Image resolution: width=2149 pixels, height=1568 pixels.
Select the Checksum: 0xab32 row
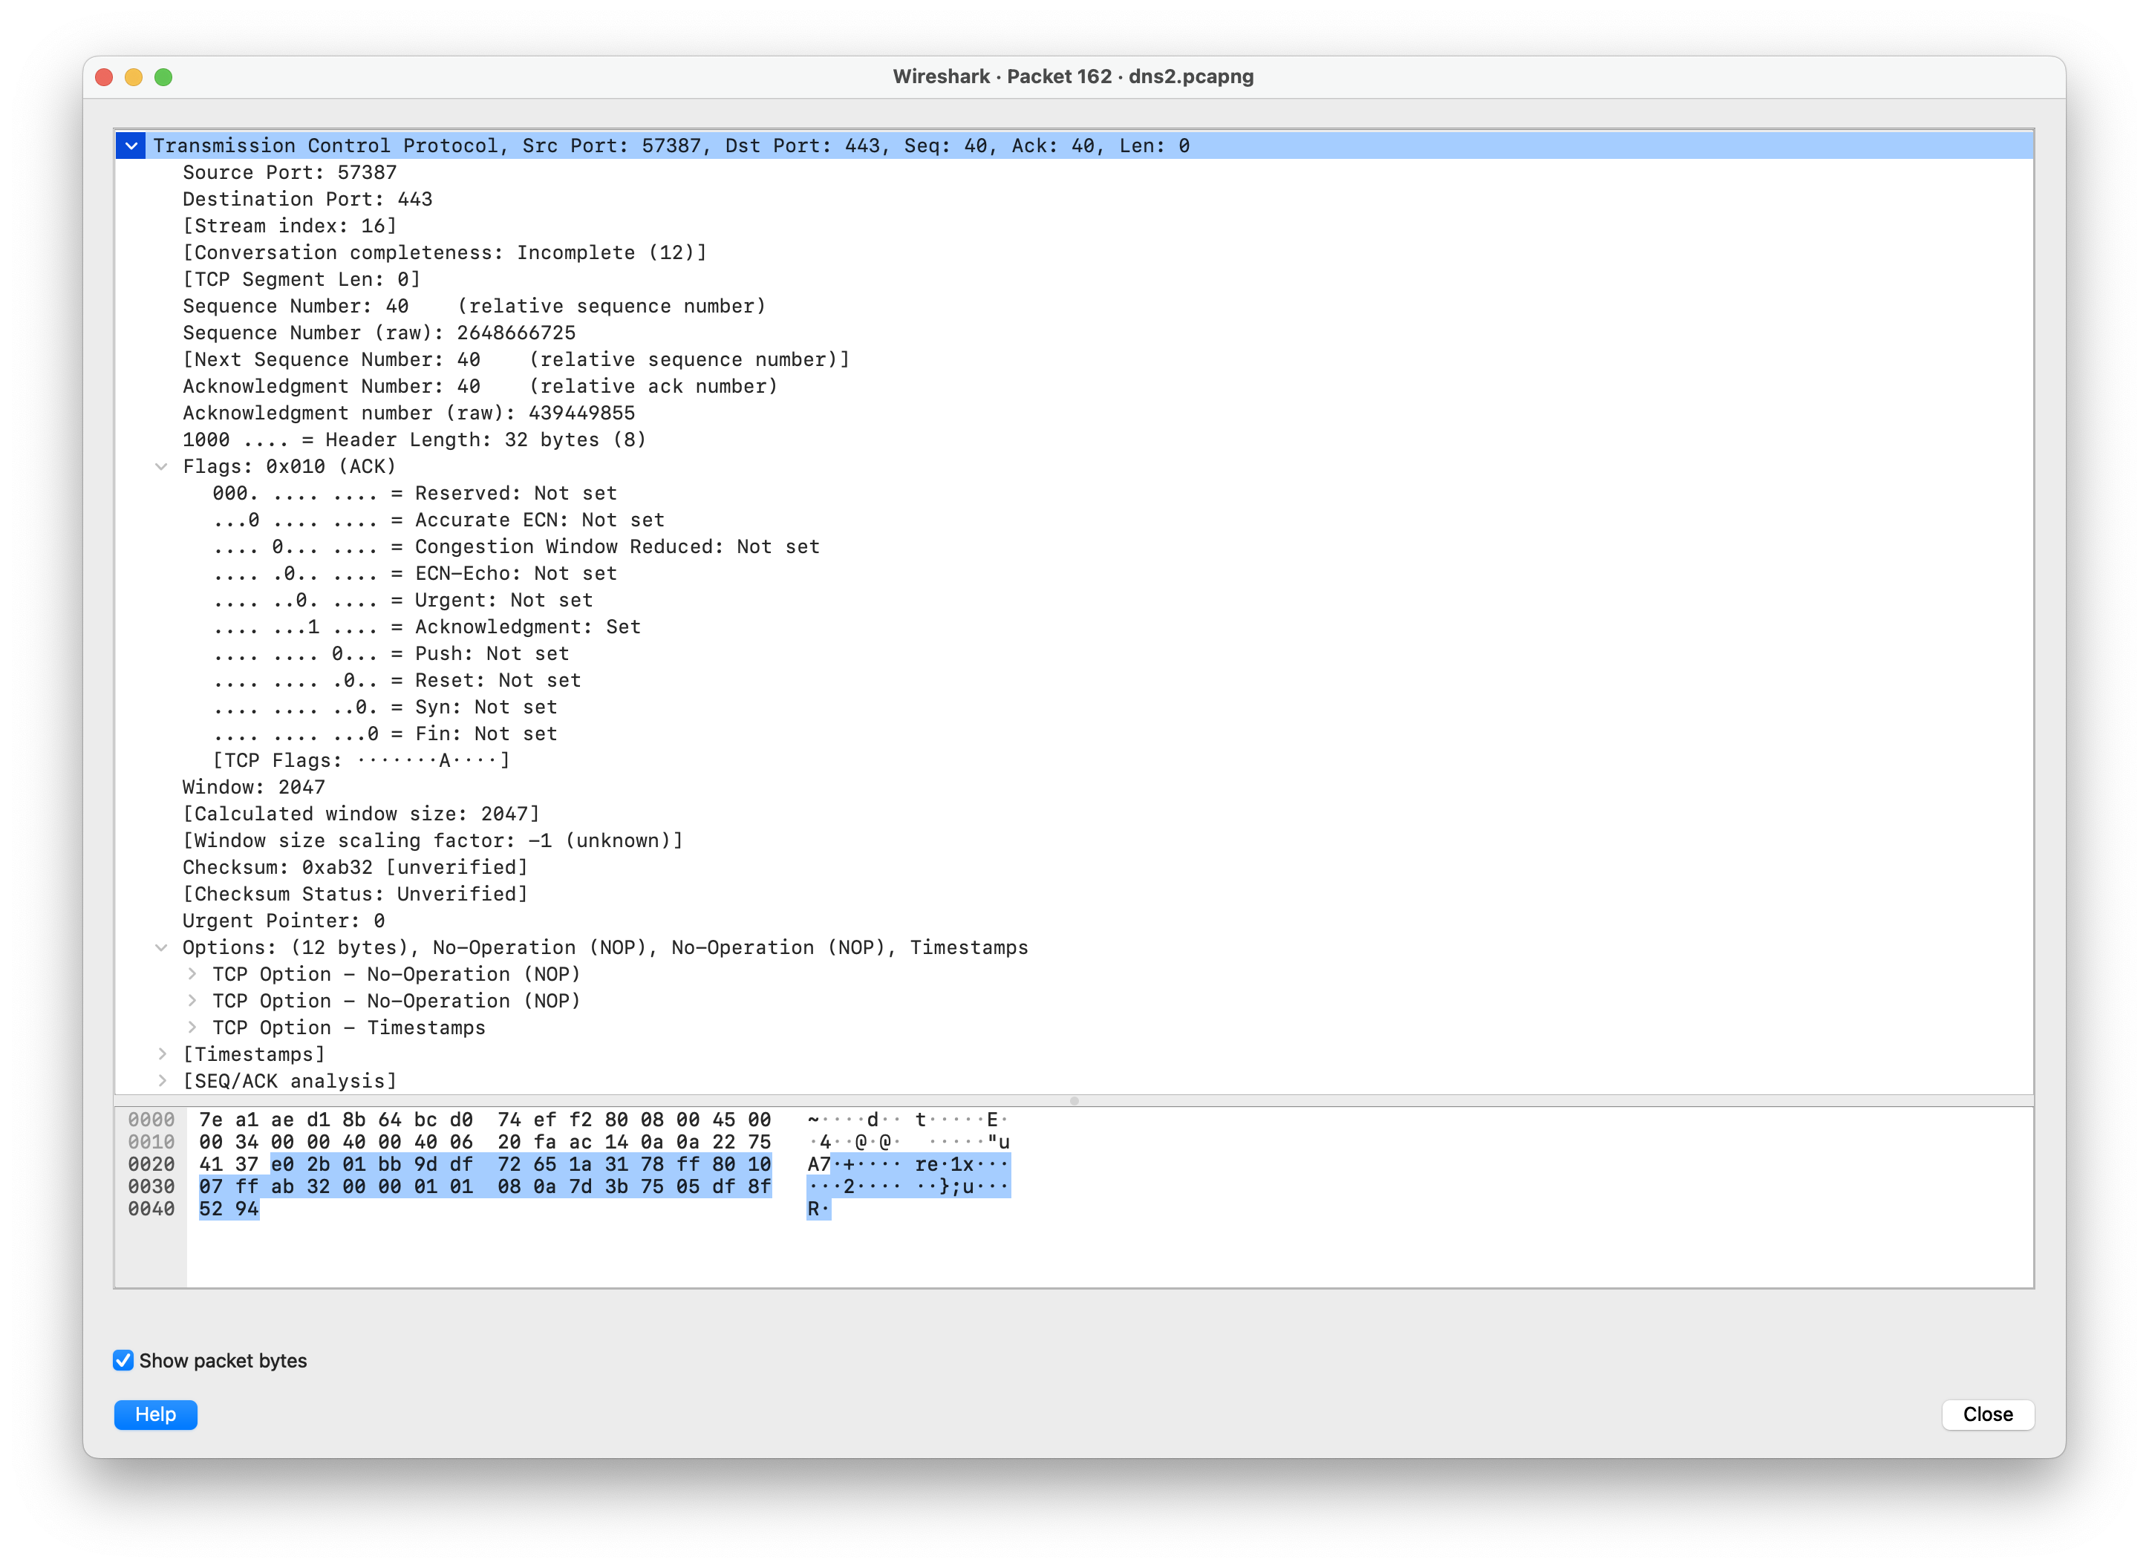point(1074,866)
